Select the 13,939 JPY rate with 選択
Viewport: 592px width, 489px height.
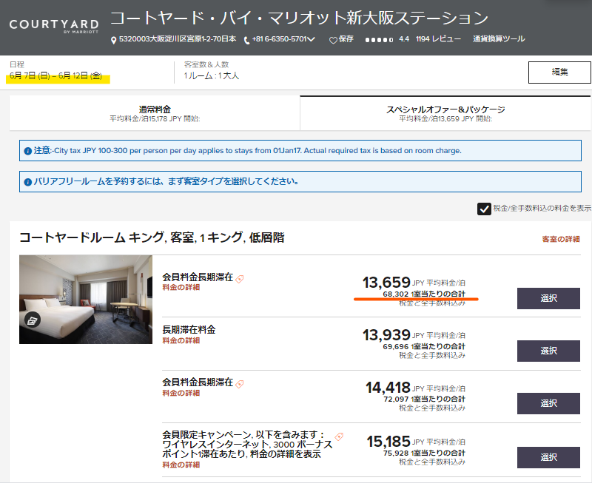(x=548, y=351)
